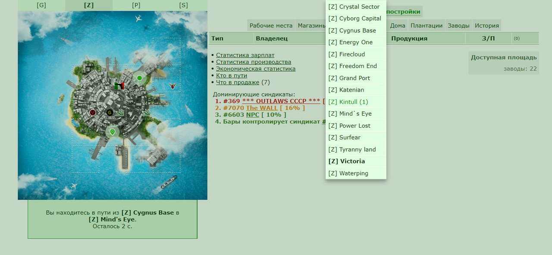
Task: Select [Z] Firecloud from the list
Action: click(356, 54)
